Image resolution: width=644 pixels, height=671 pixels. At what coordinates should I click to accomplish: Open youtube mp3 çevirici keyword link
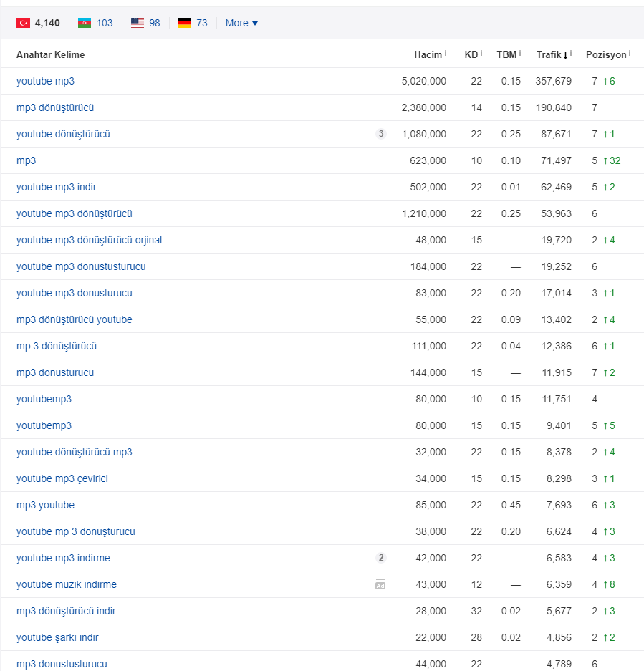(x=62, y=478)
